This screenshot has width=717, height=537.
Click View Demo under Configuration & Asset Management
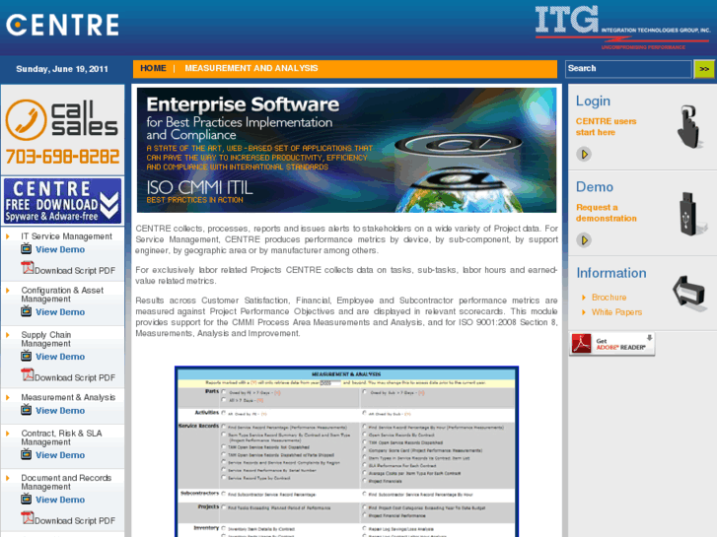[60, 312]
